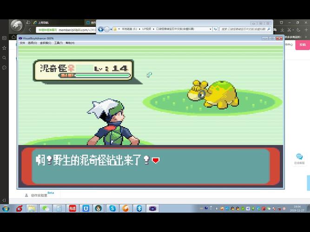The height and width of the screenshot is (232, 310).
Task: Open Explorer recent locations dropdown arrow
Action: 111,29
